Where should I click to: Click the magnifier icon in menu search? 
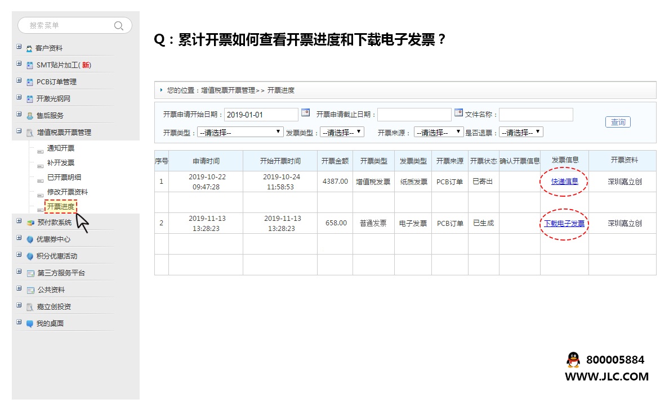click(118, 26)
